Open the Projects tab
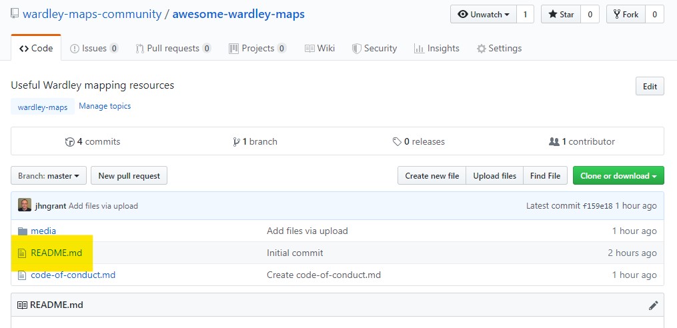The image size is (677, 328). (257, 49)
